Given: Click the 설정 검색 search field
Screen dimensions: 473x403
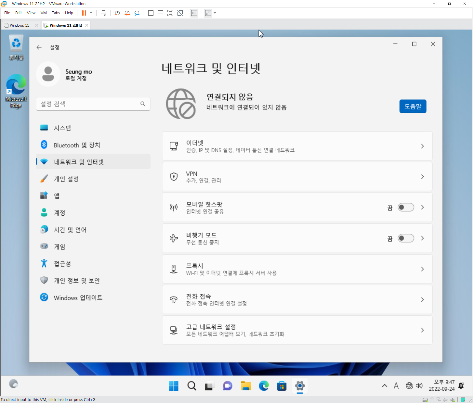Looking at the screenshot, I should point(93,104).
